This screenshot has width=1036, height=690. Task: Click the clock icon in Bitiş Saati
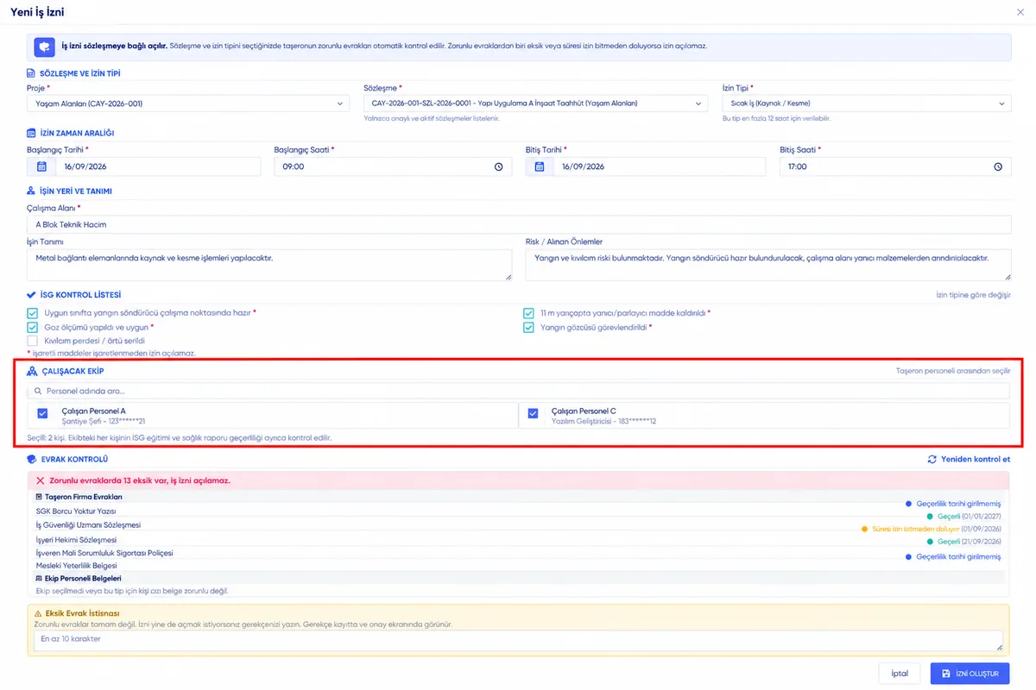998,167
